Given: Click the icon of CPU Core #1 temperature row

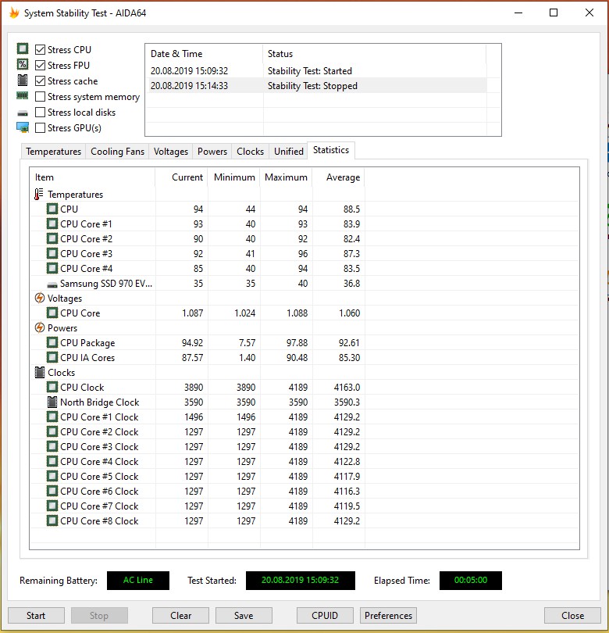Looking at the screenshot, I should (x=52, y=224).
